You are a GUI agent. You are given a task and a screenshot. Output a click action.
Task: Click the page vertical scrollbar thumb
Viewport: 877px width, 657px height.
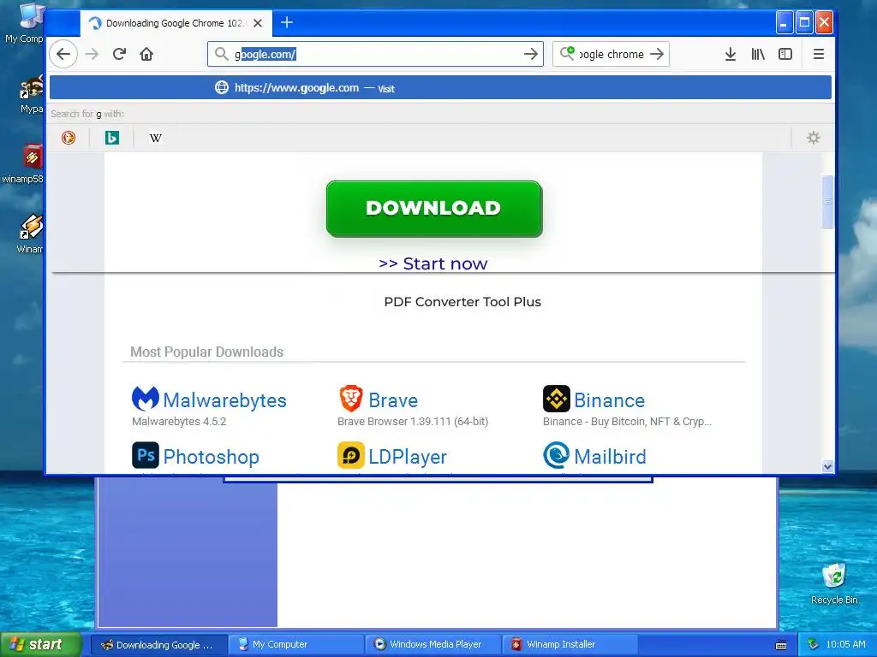pyautogui.click(x=828, y=202)
